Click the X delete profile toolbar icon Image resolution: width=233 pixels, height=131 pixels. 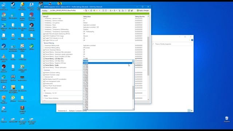100,11
